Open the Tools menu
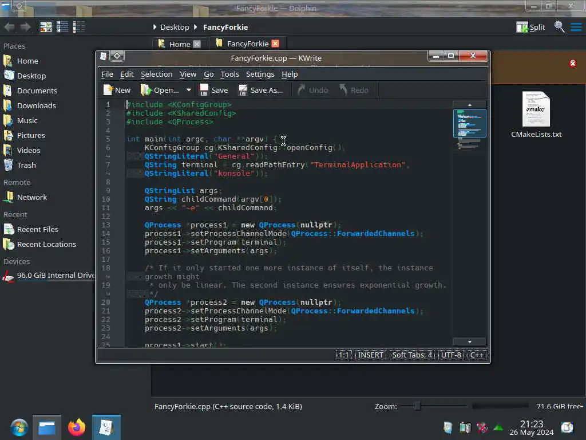This screenshot has height=440, width=586. [230, 74]
